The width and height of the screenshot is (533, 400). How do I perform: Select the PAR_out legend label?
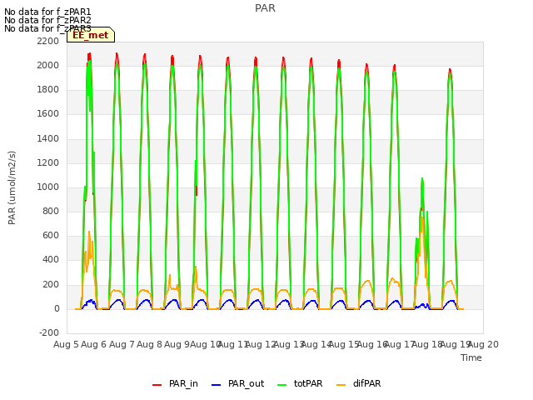247,383
